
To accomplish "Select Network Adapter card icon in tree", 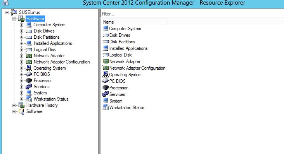I will point(29,56).
